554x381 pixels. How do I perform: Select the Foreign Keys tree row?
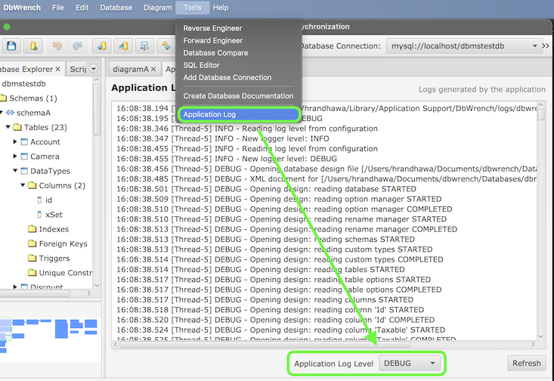point(57,243)
